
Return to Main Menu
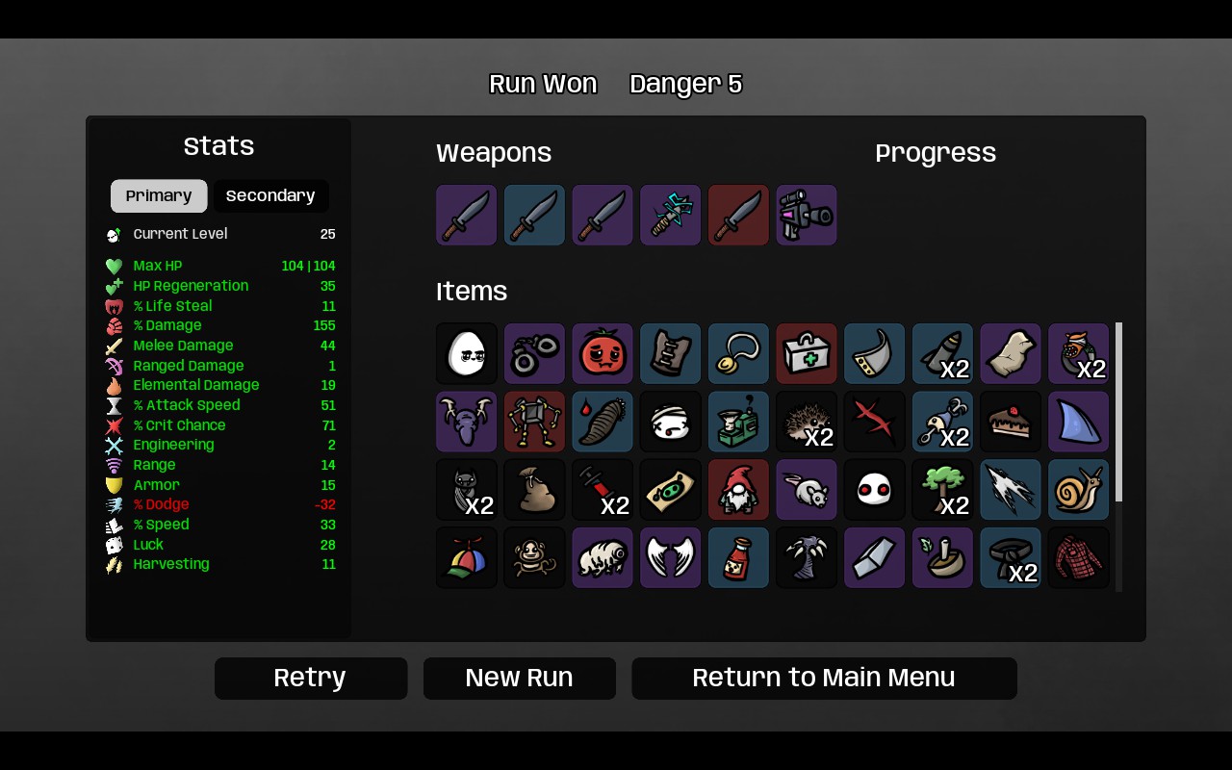(824, 679)
